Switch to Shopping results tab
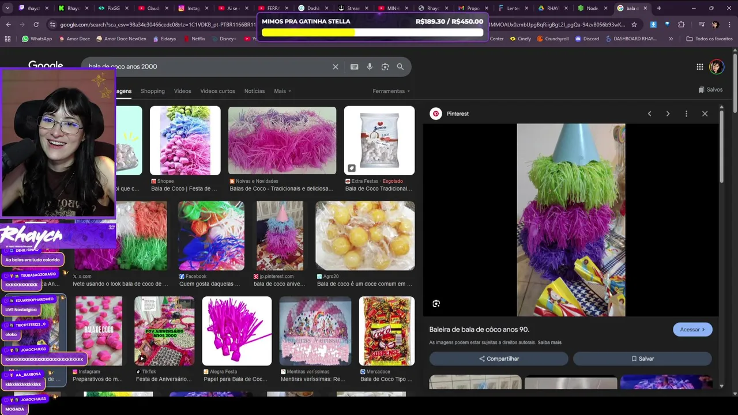This screenshot has width=738, height=415. click(x=153, y=91)
